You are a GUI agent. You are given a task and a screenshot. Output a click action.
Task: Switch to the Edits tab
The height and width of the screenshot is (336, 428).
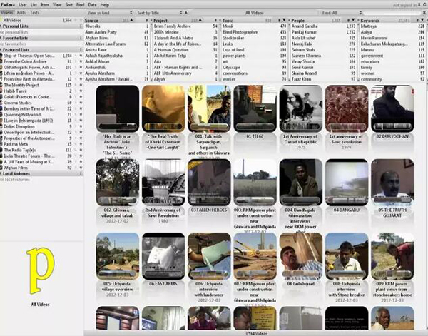pos(21,13)
